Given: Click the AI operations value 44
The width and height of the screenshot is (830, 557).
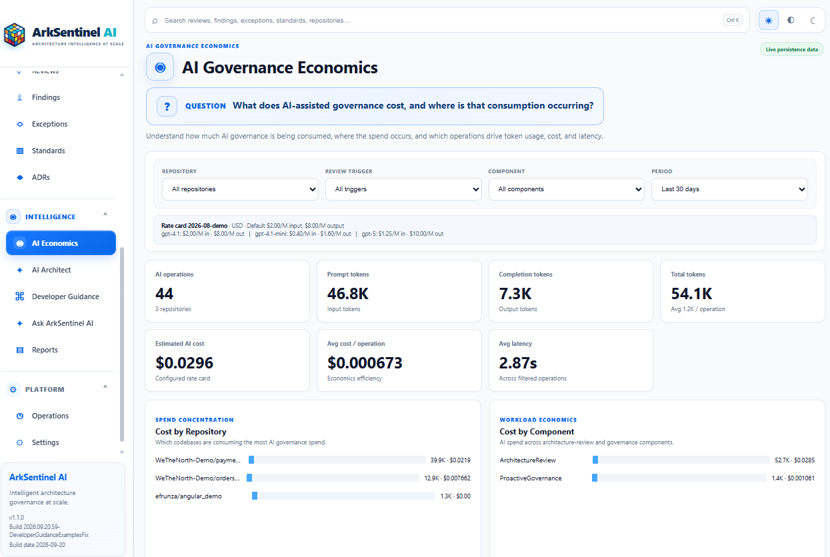Looking at the screenshot, I should [x=165, y=293].
